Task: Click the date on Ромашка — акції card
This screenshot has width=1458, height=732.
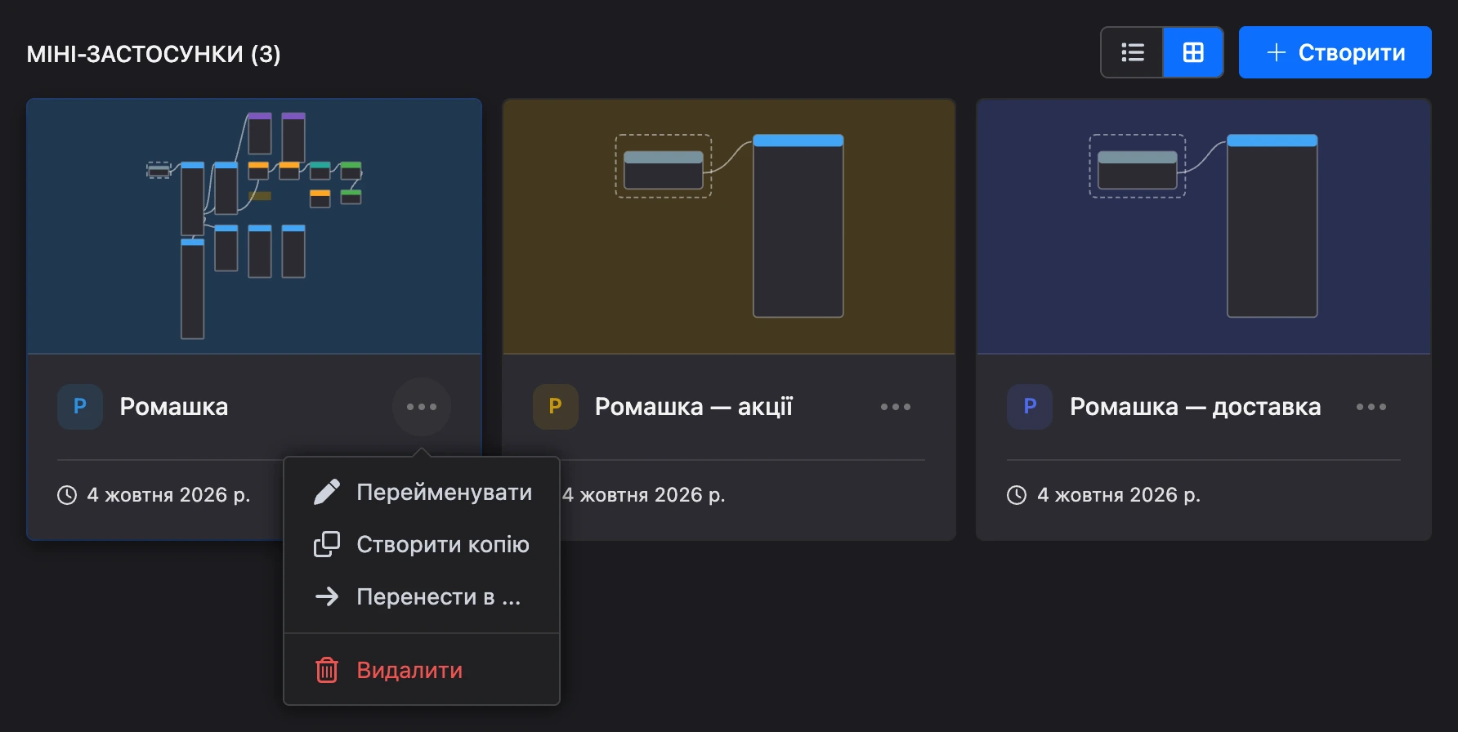Action: [x=644, y=495]
